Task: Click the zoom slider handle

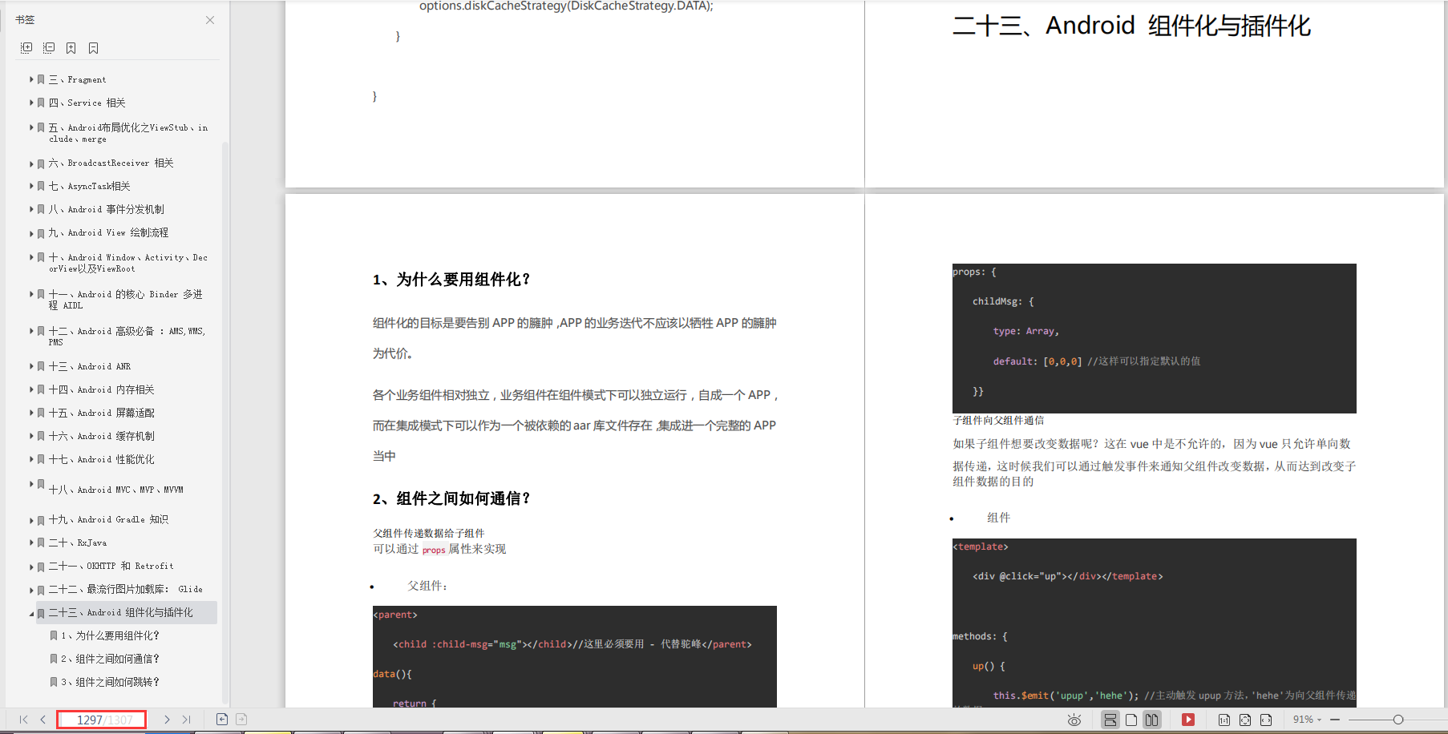Action: pyautogui.click(x=1398, y=720)
